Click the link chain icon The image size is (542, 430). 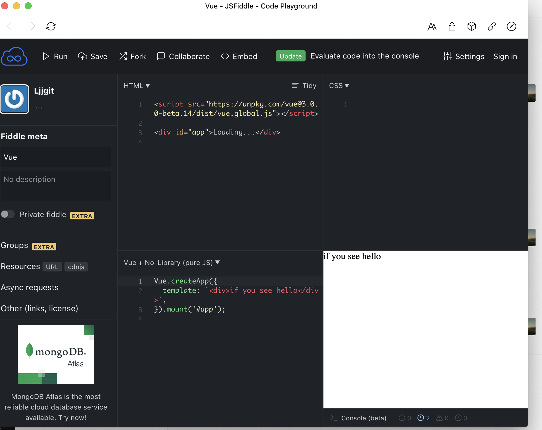point(492,26)
